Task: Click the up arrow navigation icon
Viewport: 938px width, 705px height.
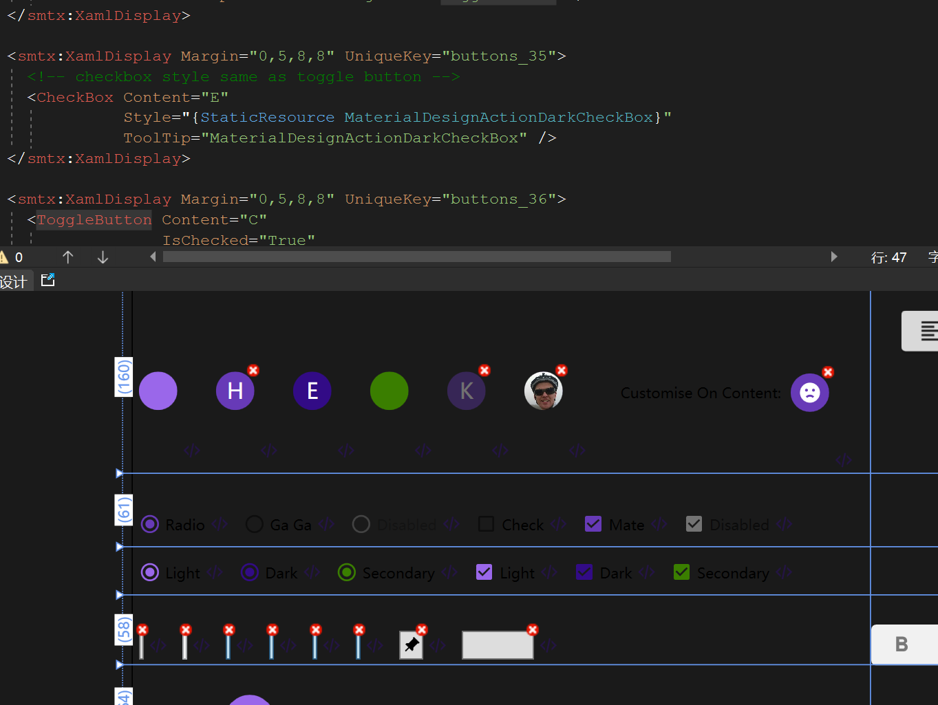Action: (x=67, y=257)
